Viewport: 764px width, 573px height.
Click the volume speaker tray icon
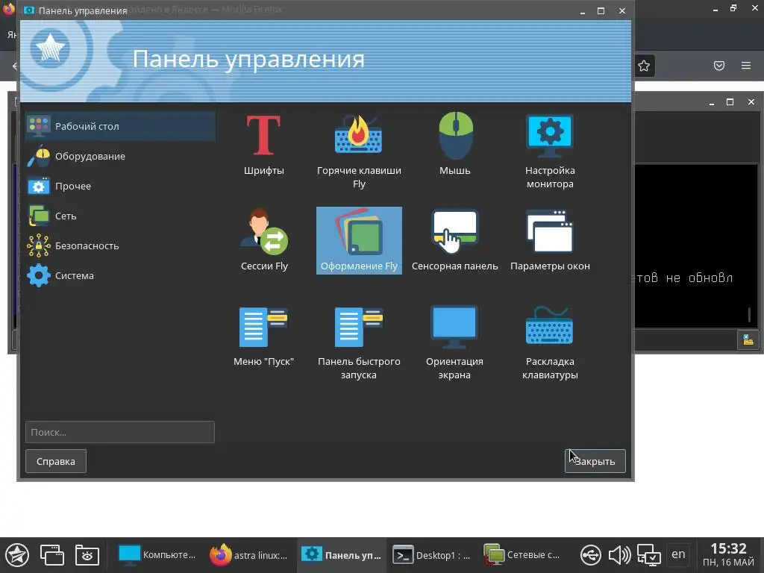(x=619, y=555)
